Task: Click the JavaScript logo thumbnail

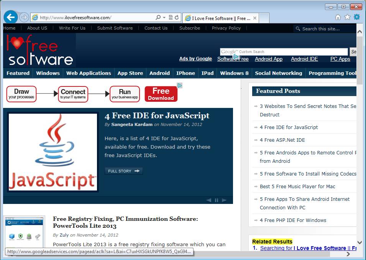Action: [53, 152]
